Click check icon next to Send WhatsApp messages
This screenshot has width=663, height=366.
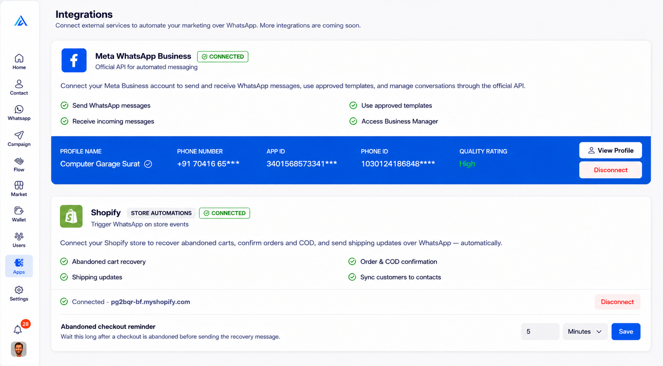64,106
